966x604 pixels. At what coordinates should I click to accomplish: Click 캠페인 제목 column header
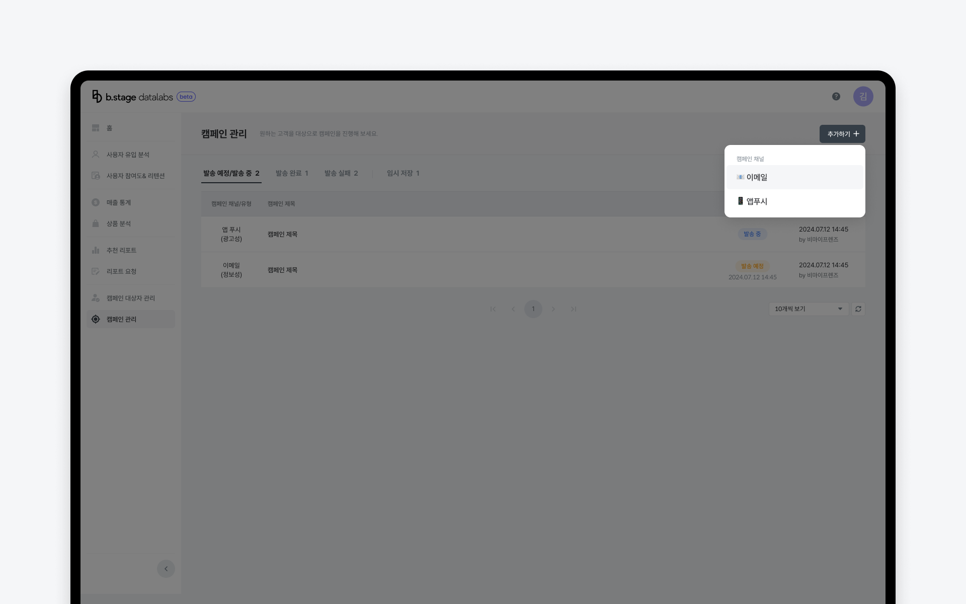coord(281,204)
